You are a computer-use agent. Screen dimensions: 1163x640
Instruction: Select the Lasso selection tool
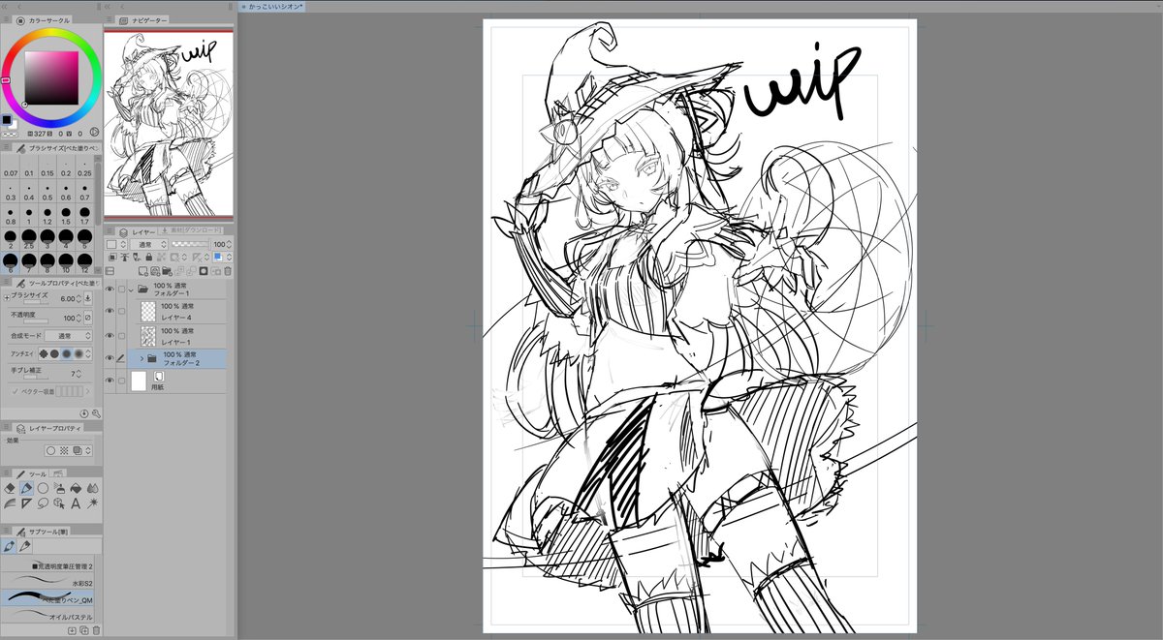click(43, 503)
